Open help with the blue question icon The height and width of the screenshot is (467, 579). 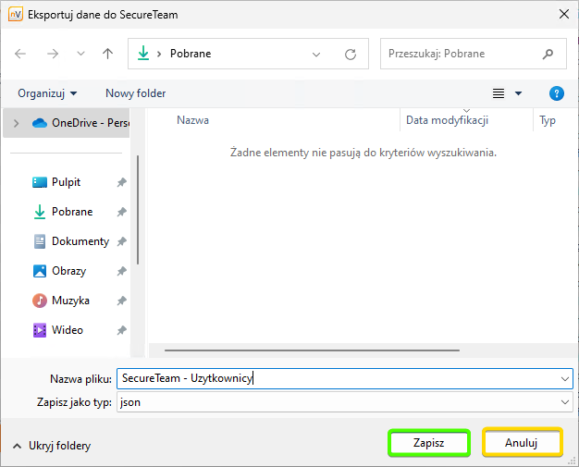coord(557,93)
